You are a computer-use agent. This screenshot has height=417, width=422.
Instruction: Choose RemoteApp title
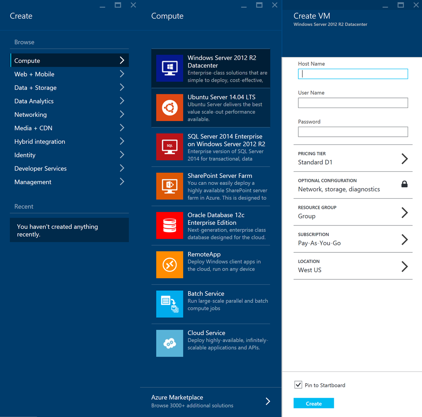[x=204, y=255]
